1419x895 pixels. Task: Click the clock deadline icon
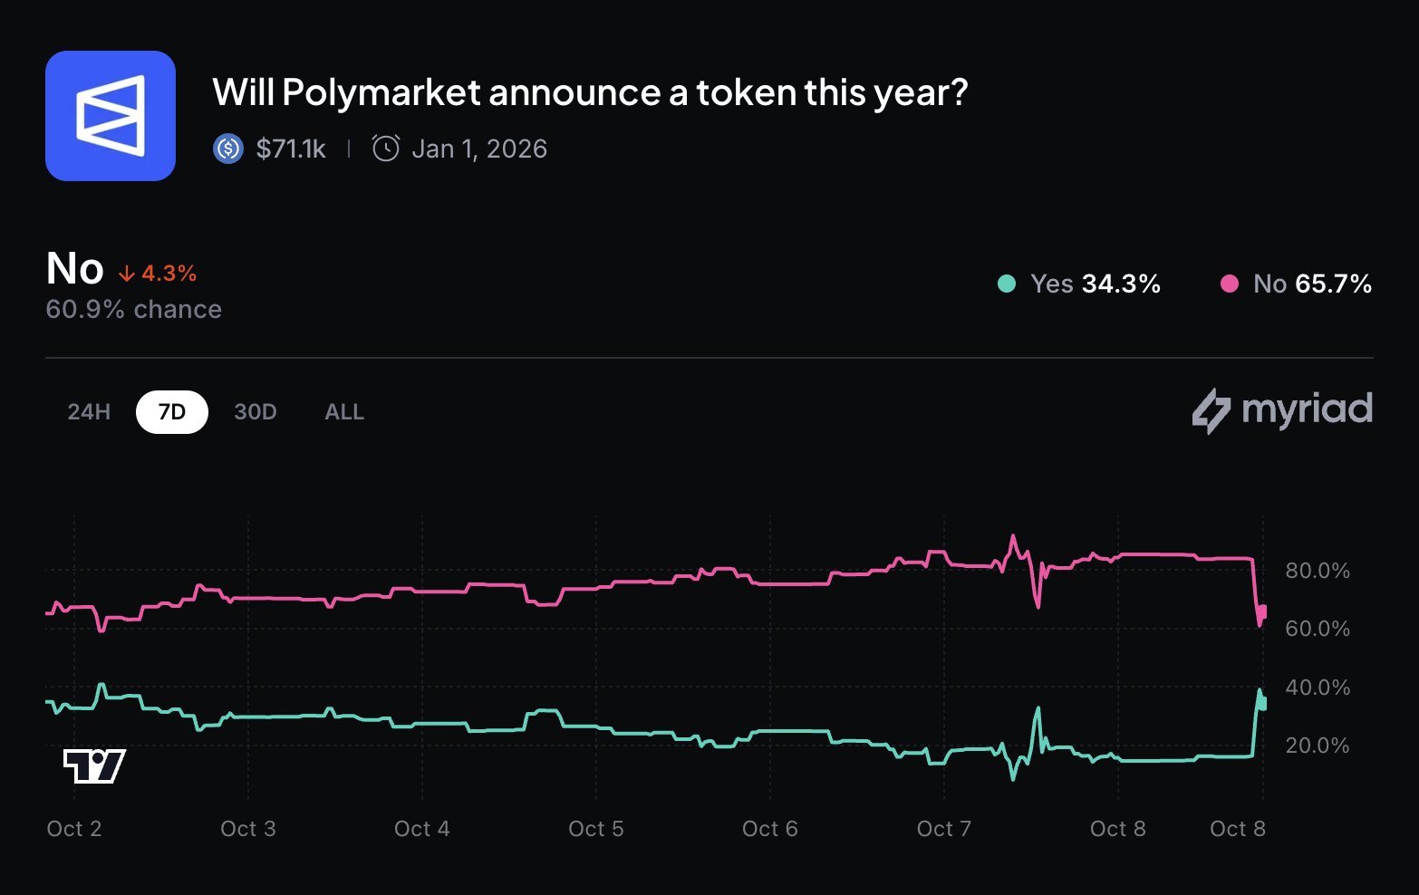coord(384,148)
